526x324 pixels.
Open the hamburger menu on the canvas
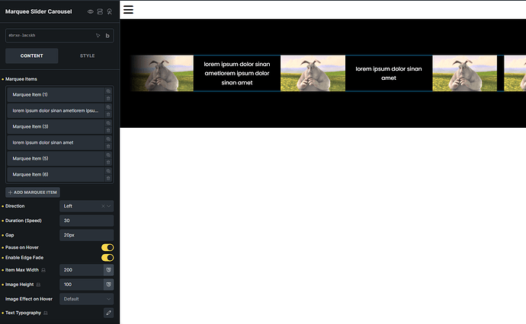128,10
